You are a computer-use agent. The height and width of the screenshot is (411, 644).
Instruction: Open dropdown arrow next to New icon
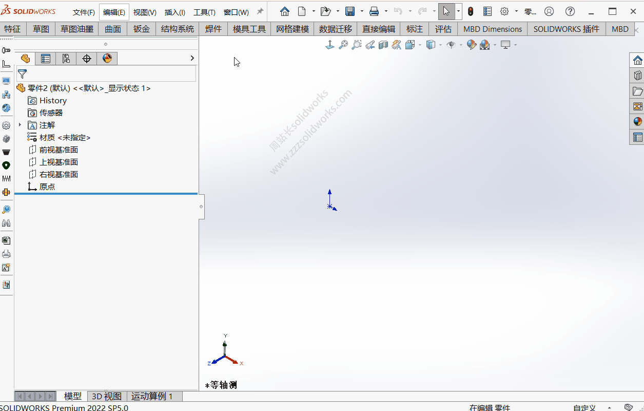(x=314, y=11)
